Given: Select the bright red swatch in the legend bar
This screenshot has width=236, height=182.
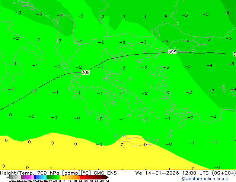Looking at the screenshot, I should (81, 178).
